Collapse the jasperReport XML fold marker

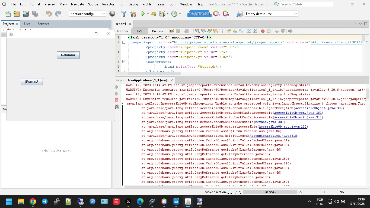[124, 42]
